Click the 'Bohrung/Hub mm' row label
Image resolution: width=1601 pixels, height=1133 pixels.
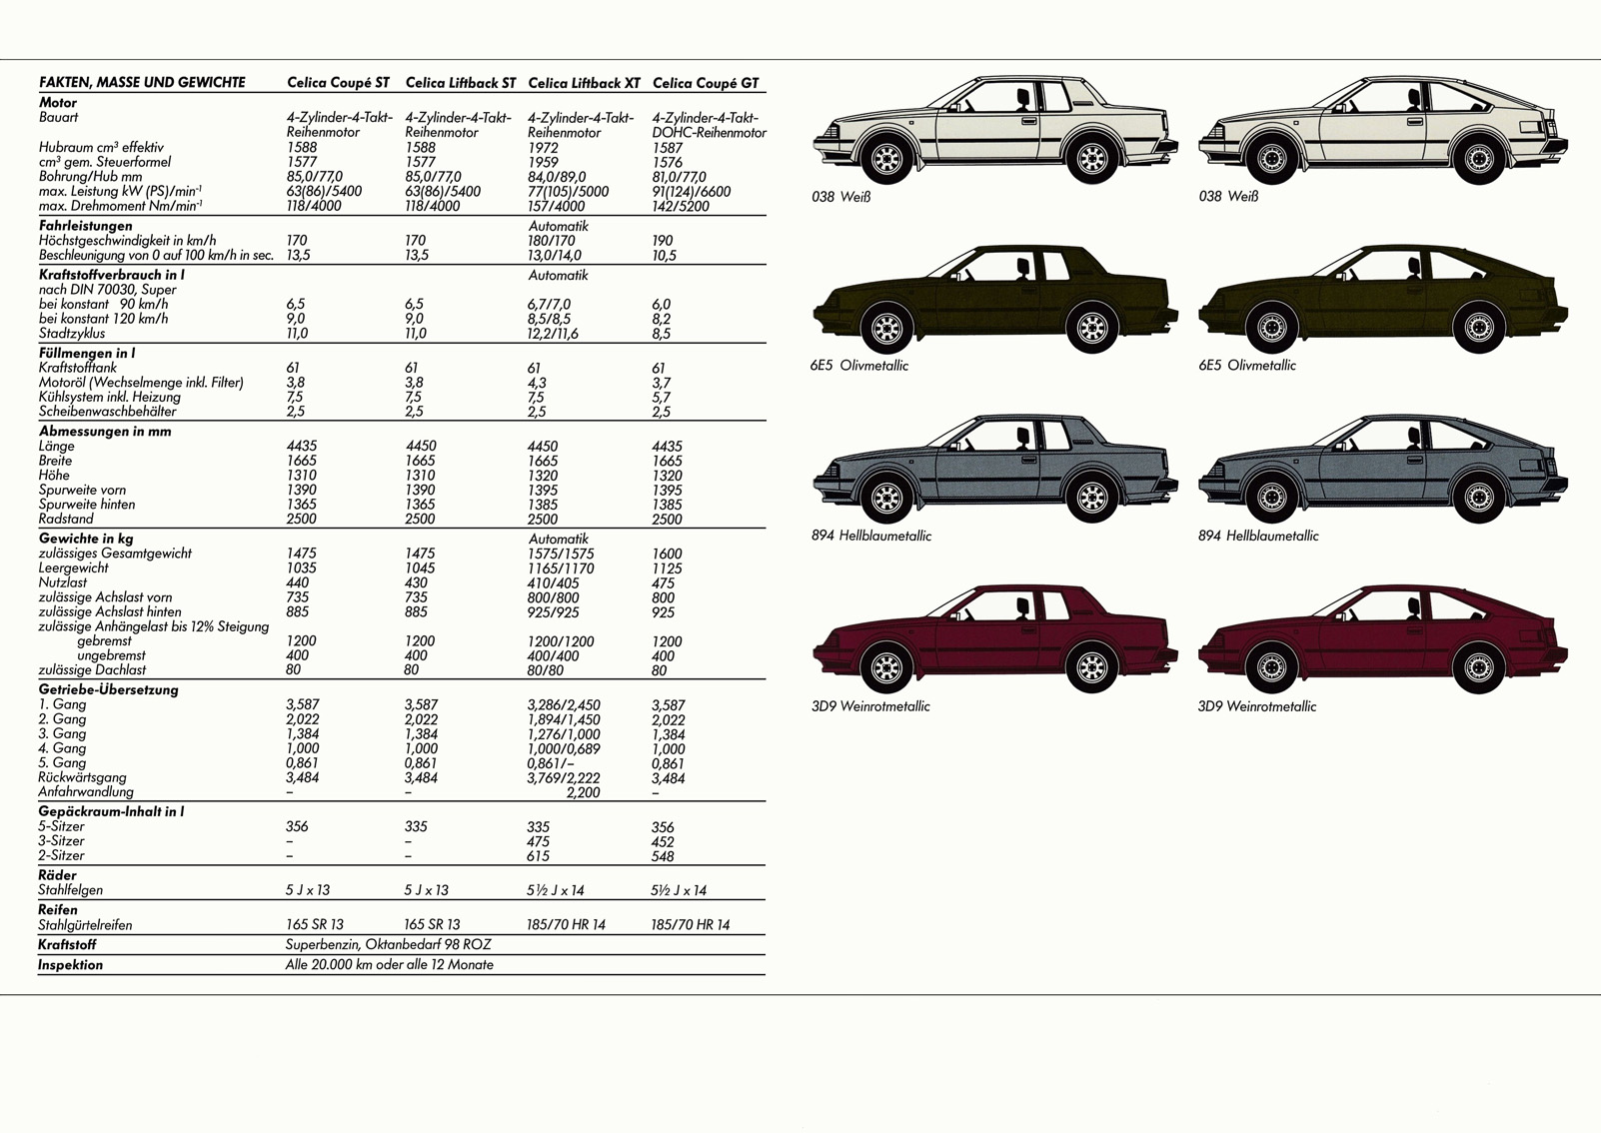91,176
